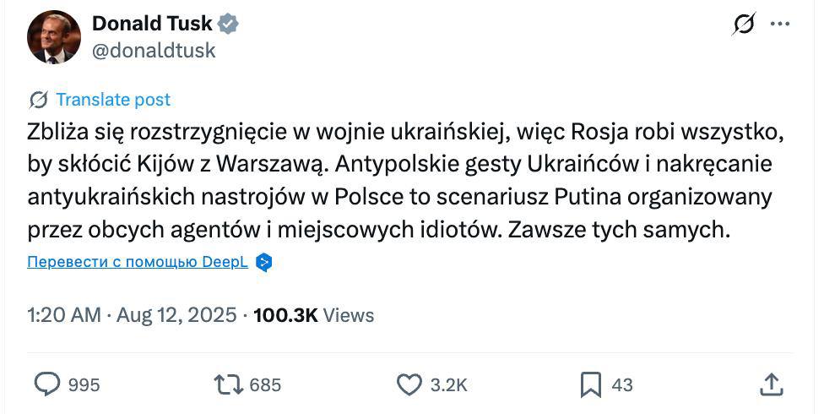This screenshot has width=824, height=414.
Task: Click Donald Tusk's profile avatar
Action: 54,38
